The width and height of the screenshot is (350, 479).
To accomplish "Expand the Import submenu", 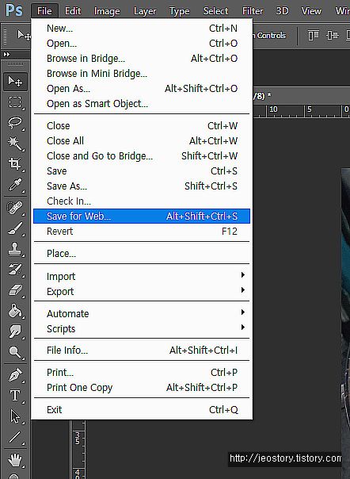I will point(142,276).
